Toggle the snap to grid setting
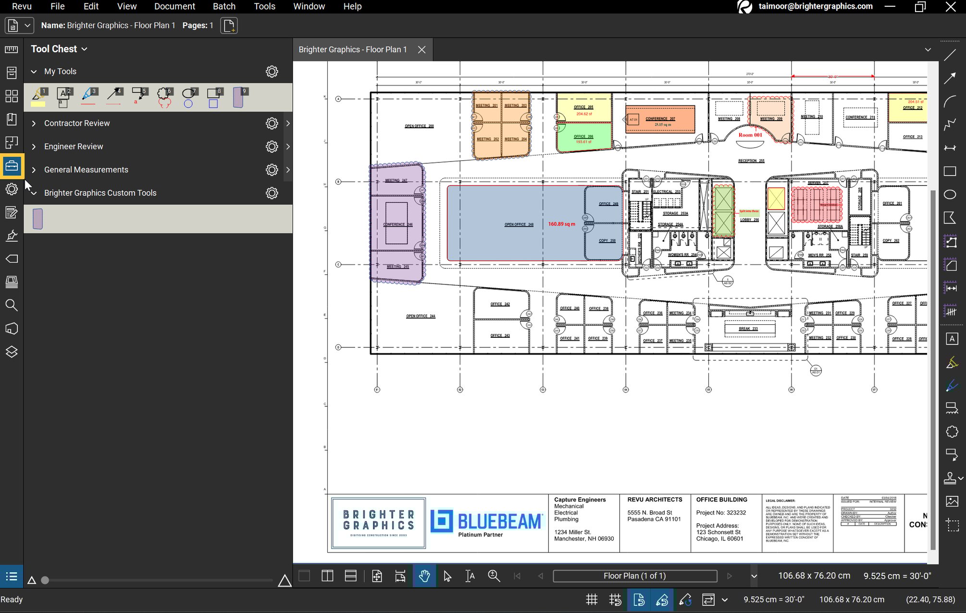This screenshot has height=613, width=966. click(x=615, y=600)
